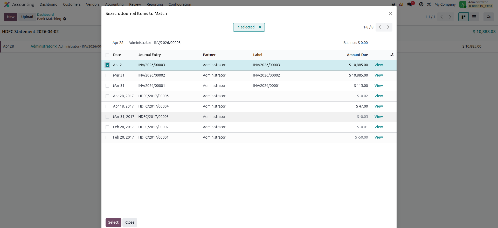Click the Select button
The width and height of the screenshot is (498, 228).
click(113, 222)
